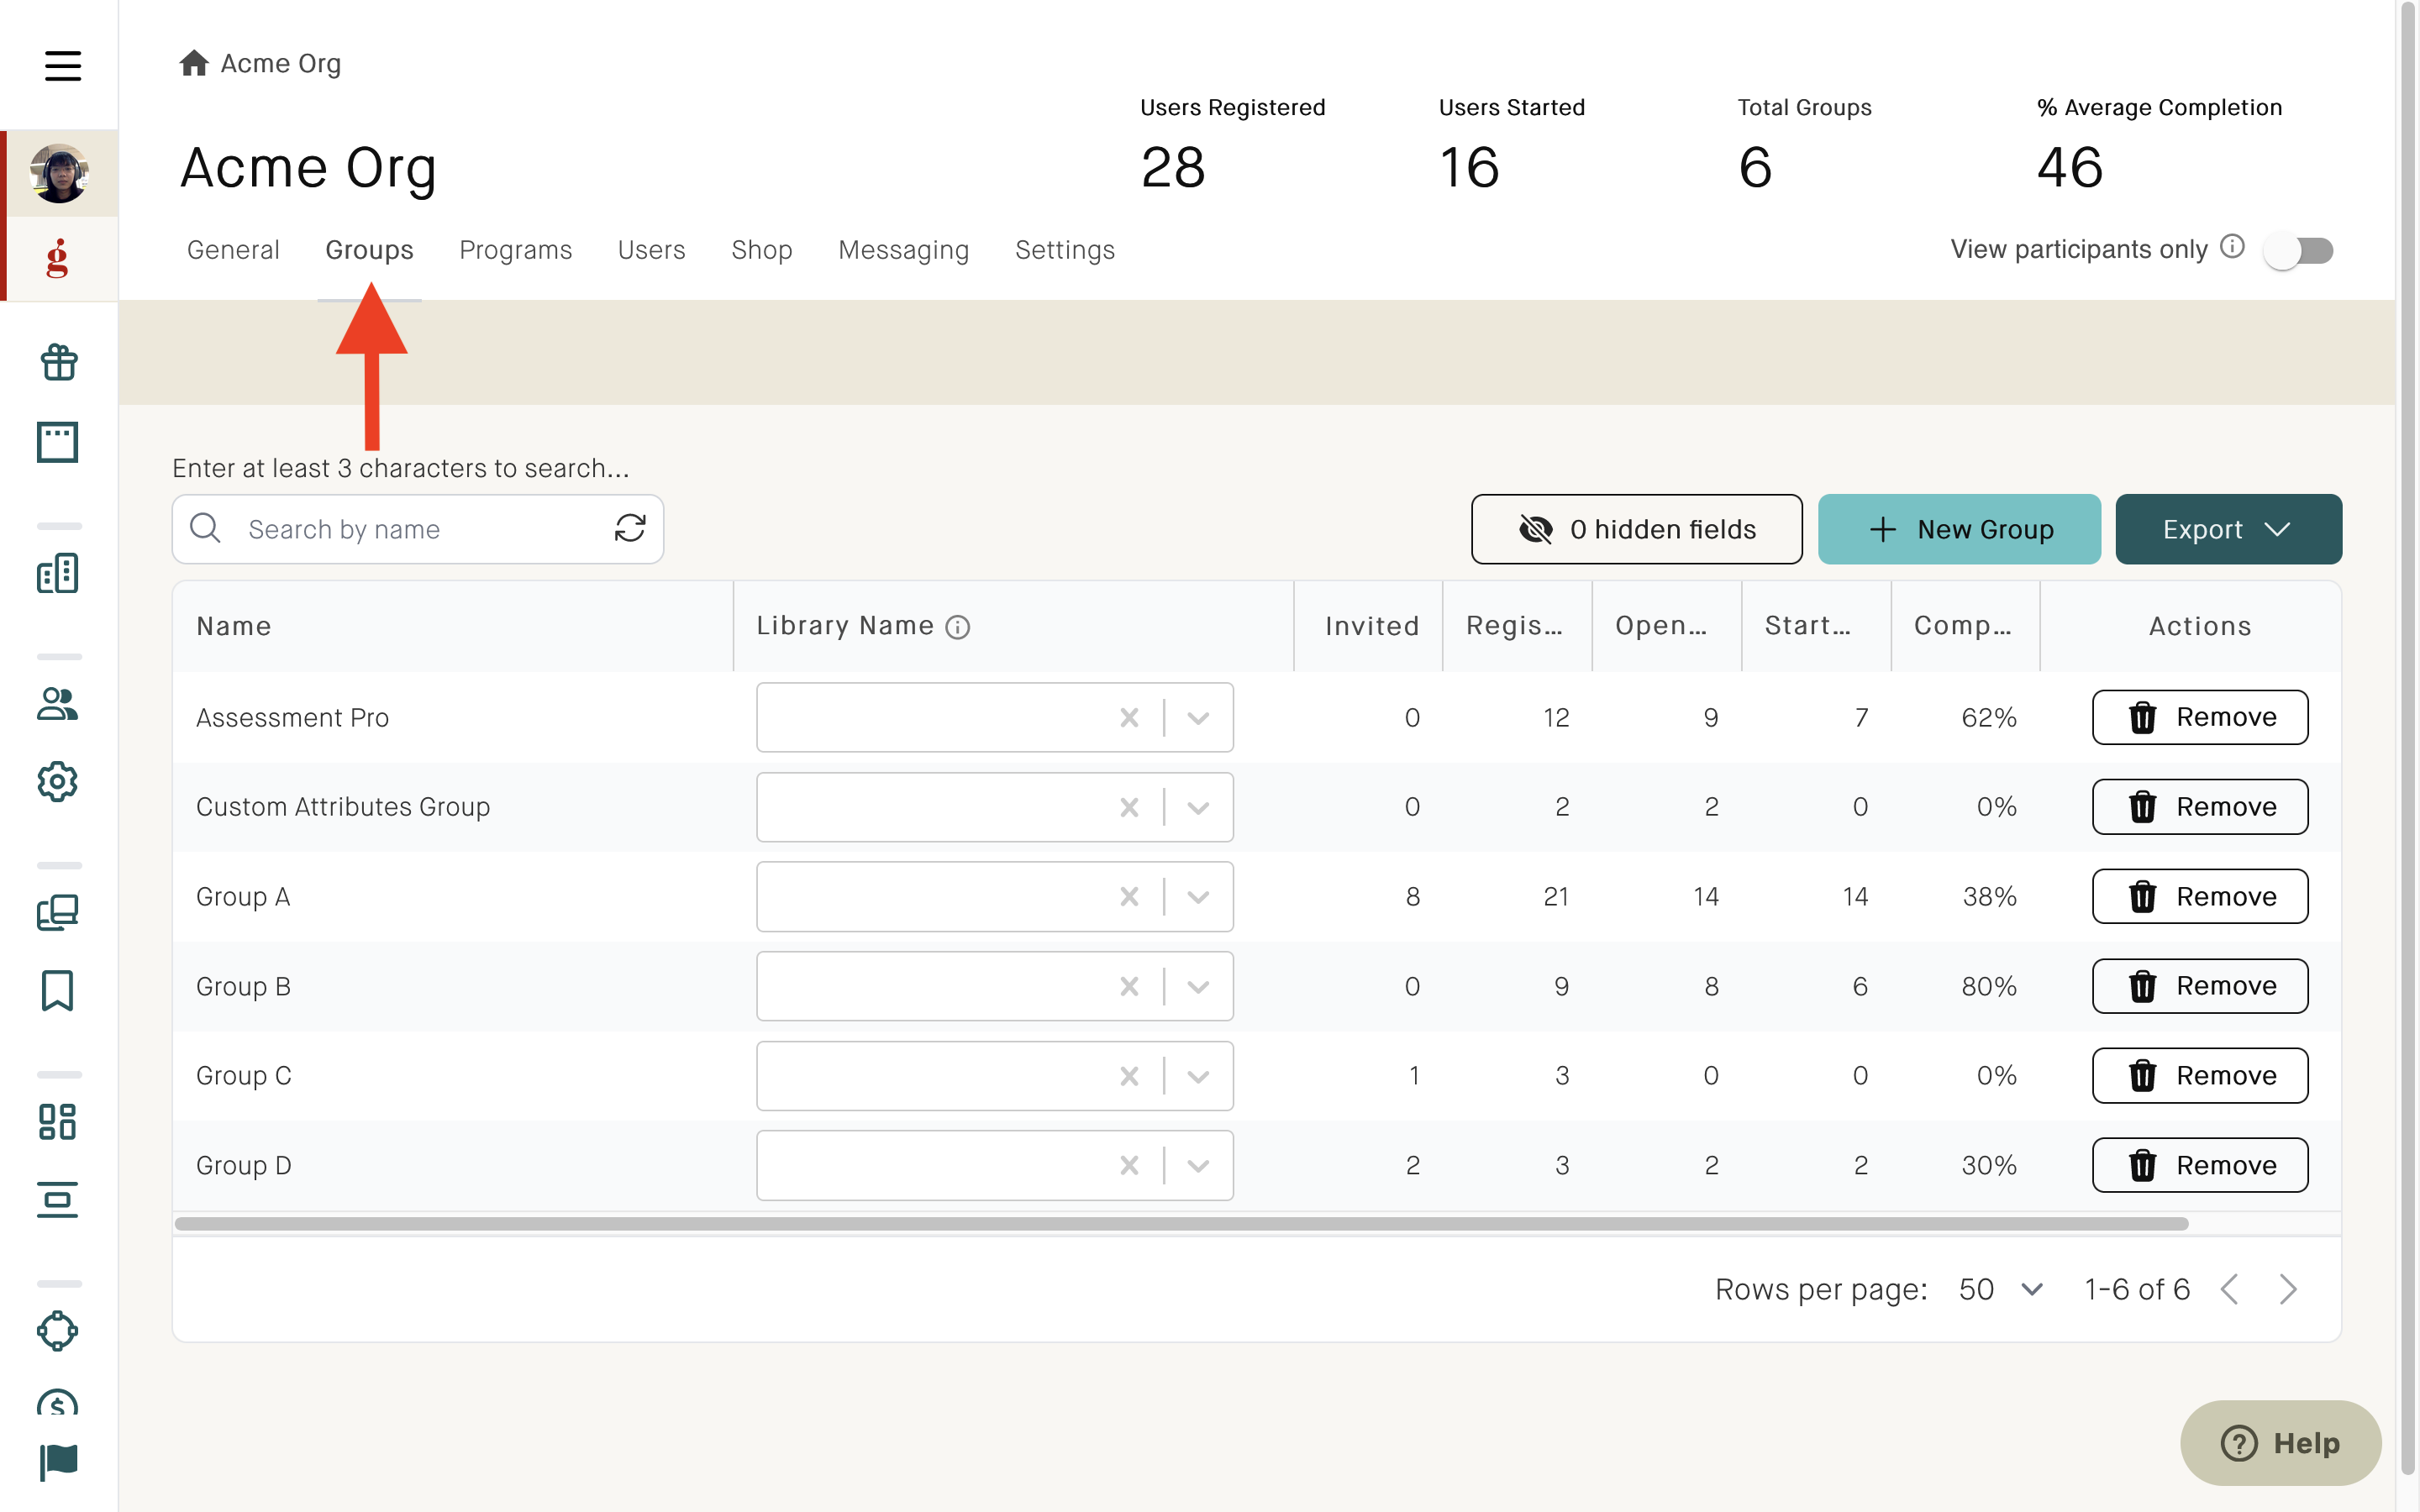Click the home icon beside Acme Org
Image resolution: width=2420 pixels, height=1512 pixels.
[x=194, y=63]
